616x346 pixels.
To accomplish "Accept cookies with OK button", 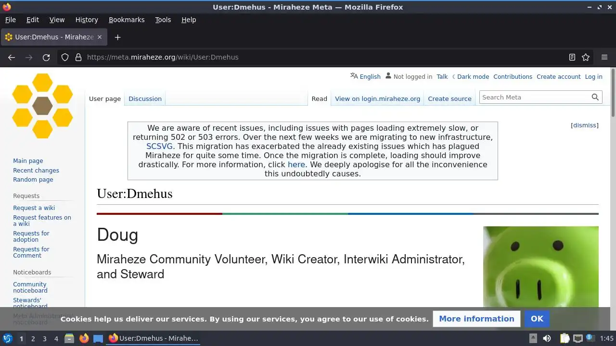I will pyautogui.click(x=537, y=319).
